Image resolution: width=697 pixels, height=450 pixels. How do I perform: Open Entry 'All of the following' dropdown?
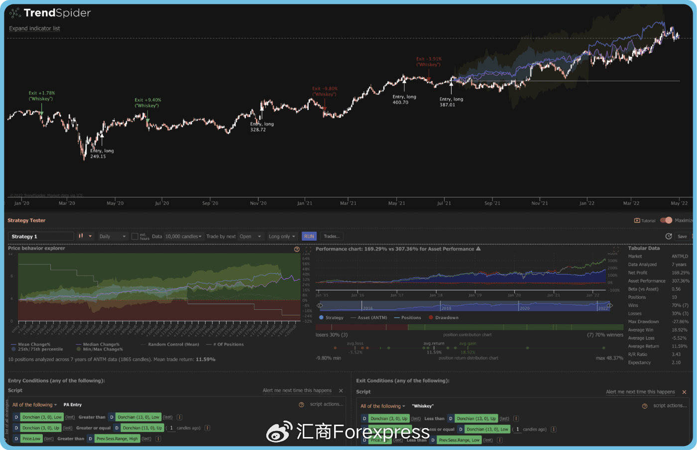click(34, 405)
